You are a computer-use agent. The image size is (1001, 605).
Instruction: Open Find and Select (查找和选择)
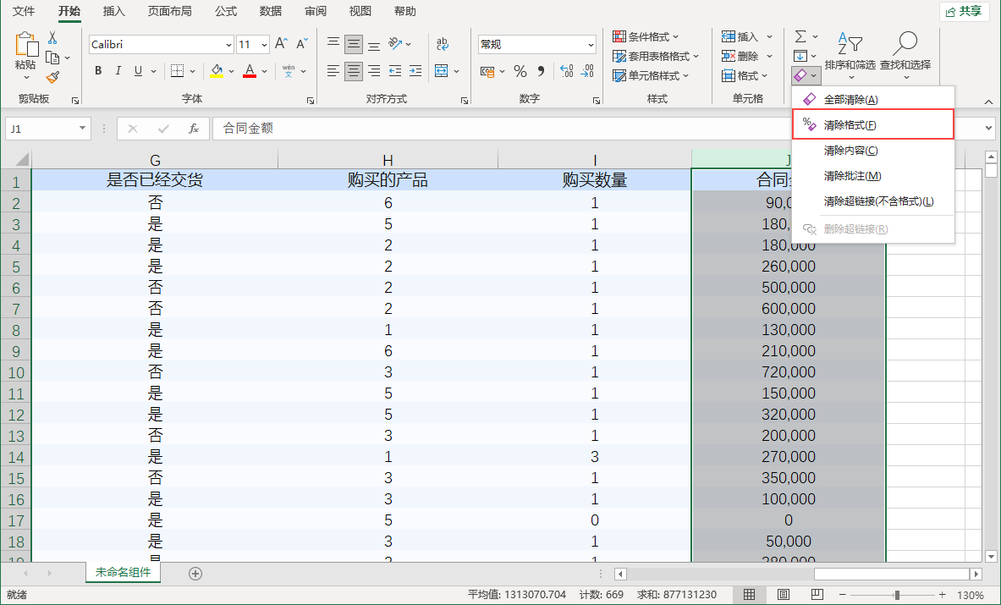(x=905, y=56)
